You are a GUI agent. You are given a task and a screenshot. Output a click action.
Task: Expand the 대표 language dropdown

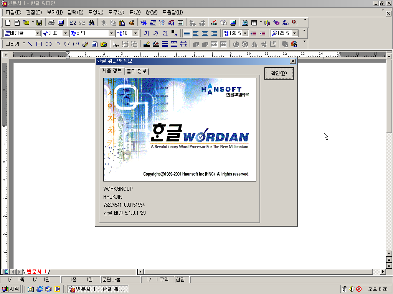pyautogui.click(x=65, y=33)
